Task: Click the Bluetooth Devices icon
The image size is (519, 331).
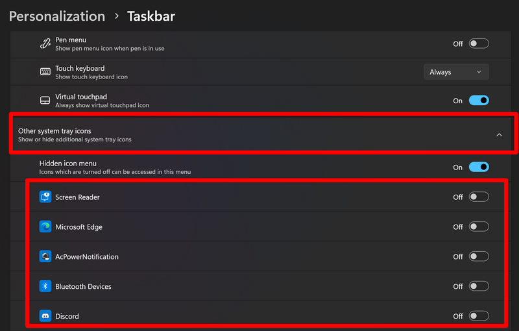Action: click(x=45, y=286)
